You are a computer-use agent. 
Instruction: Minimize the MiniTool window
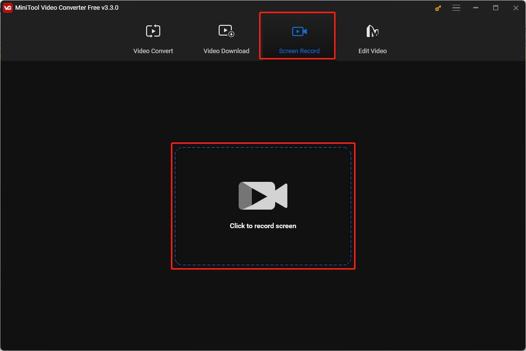click(x=475, y=8)
